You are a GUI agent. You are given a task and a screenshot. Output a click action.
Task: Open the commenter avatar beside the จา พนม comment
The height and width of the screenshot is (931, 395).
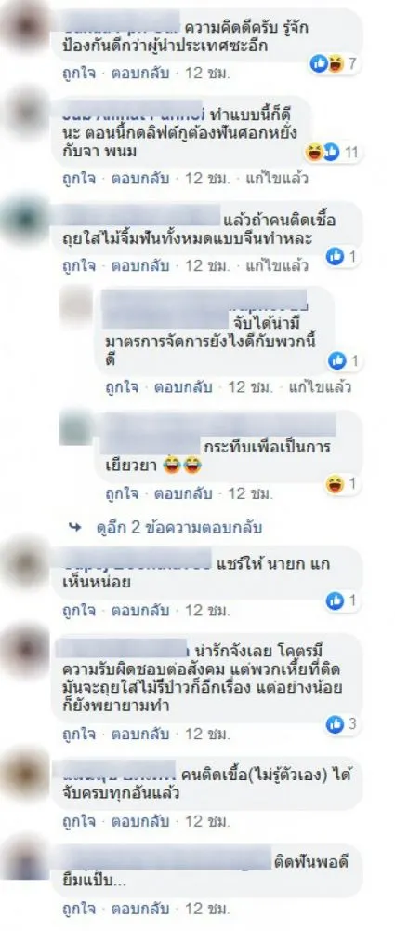(26, 113)
